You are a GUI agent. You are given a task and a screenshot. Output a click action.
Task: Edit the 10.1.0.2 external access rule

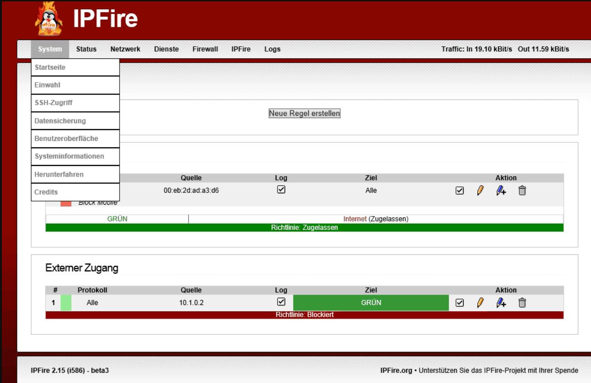[480, 302]
